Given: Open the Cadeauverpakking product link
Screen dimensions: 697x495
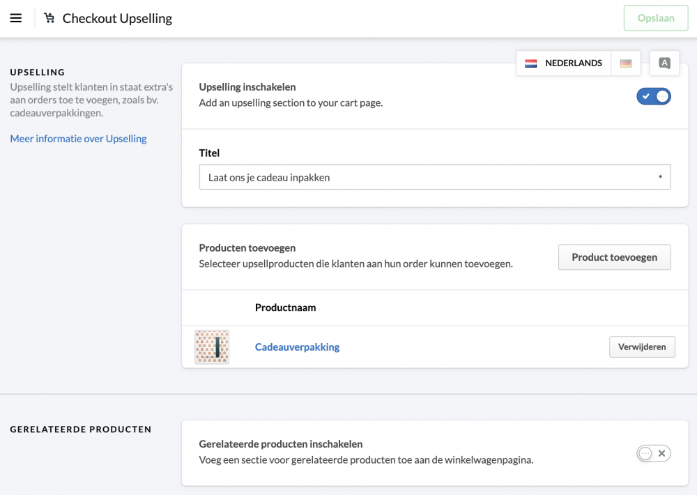Looking at the screenshot, I should point(297,346).
